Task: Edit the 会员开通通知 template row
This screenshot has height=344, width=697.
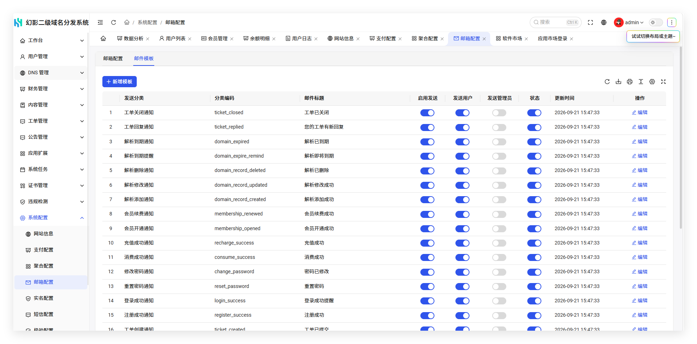Action: tap(640, 228)
